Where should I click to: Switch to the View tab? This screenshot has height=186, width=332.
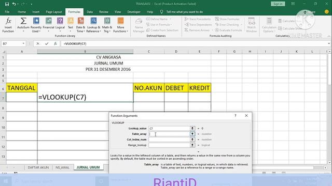[118, 12]
